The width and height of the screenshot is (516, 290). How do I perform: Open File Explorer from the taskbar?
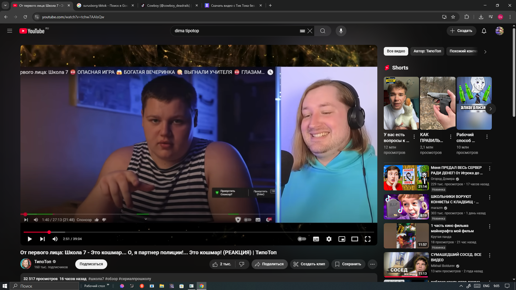click(x=162, y=286)
